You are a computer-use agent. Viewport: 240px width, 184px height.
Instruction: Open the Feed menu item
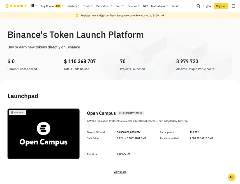click(x=175, y=6)
